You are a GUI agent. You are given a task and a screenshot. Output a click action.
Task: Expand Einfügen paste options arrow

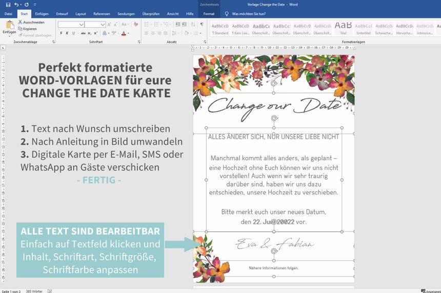point(9,36)
